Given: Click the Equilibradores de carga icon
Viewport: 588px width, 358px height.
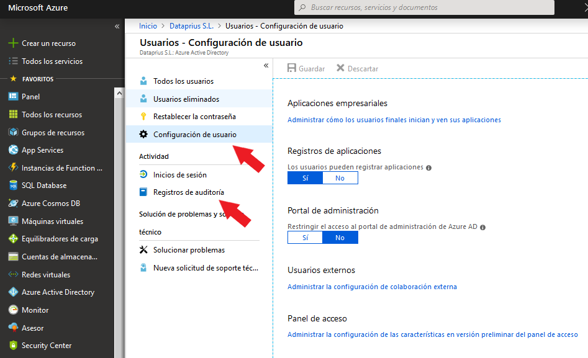Looking at the screenshot, I should [x=13, y=238].
